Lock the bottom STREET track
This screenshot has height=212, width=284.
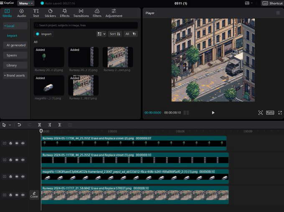[x=11, y=195]
